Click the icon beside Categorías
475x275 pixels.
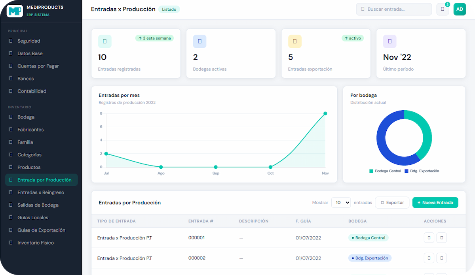click(x=11, y=155)
